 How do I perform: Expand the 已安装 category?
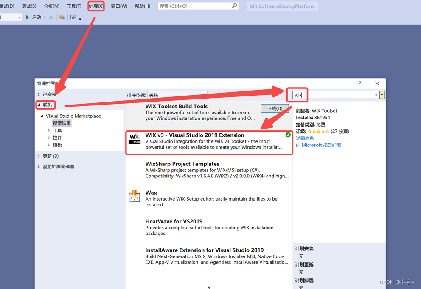tap(39, 94)
